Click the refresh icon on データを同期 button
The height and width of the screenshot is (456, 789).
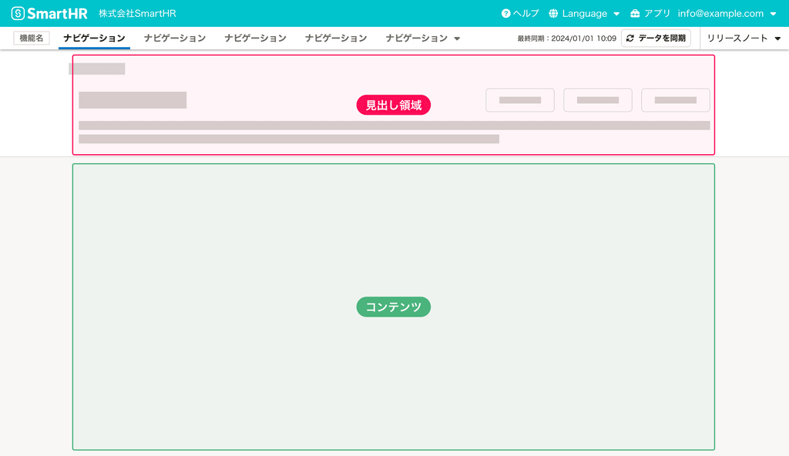(x=629, y=36)
